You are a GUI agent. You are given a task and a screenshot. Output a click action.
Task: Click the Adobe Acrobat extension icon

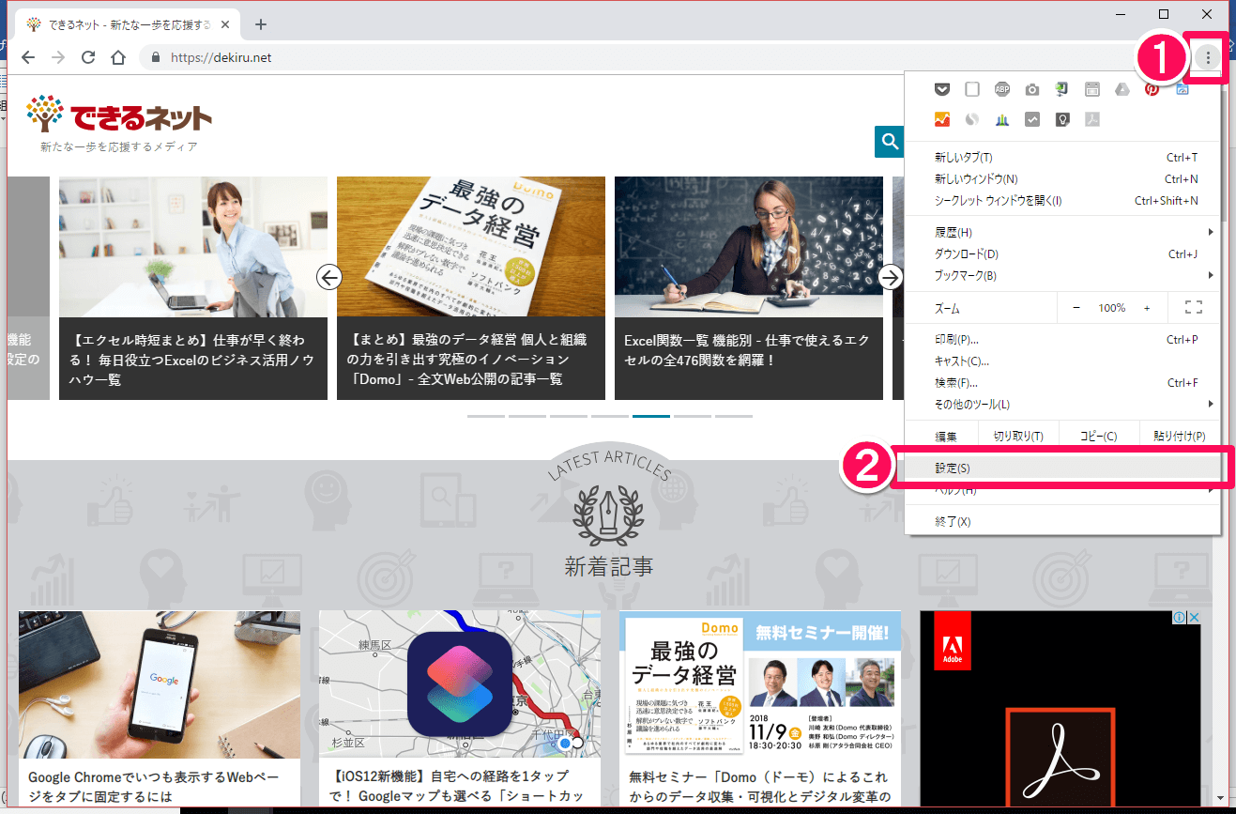[1091, 119]
